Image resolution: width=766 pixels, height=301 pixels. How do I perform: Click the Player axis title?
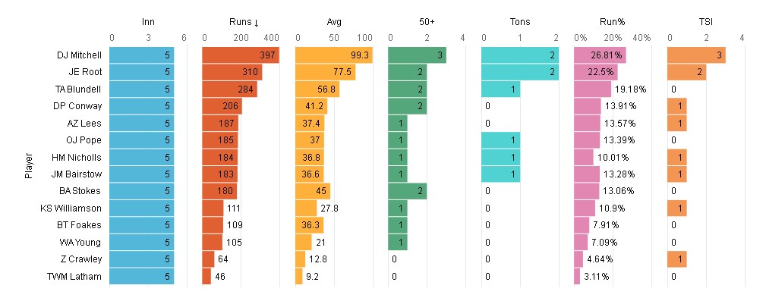pos(29,166)
